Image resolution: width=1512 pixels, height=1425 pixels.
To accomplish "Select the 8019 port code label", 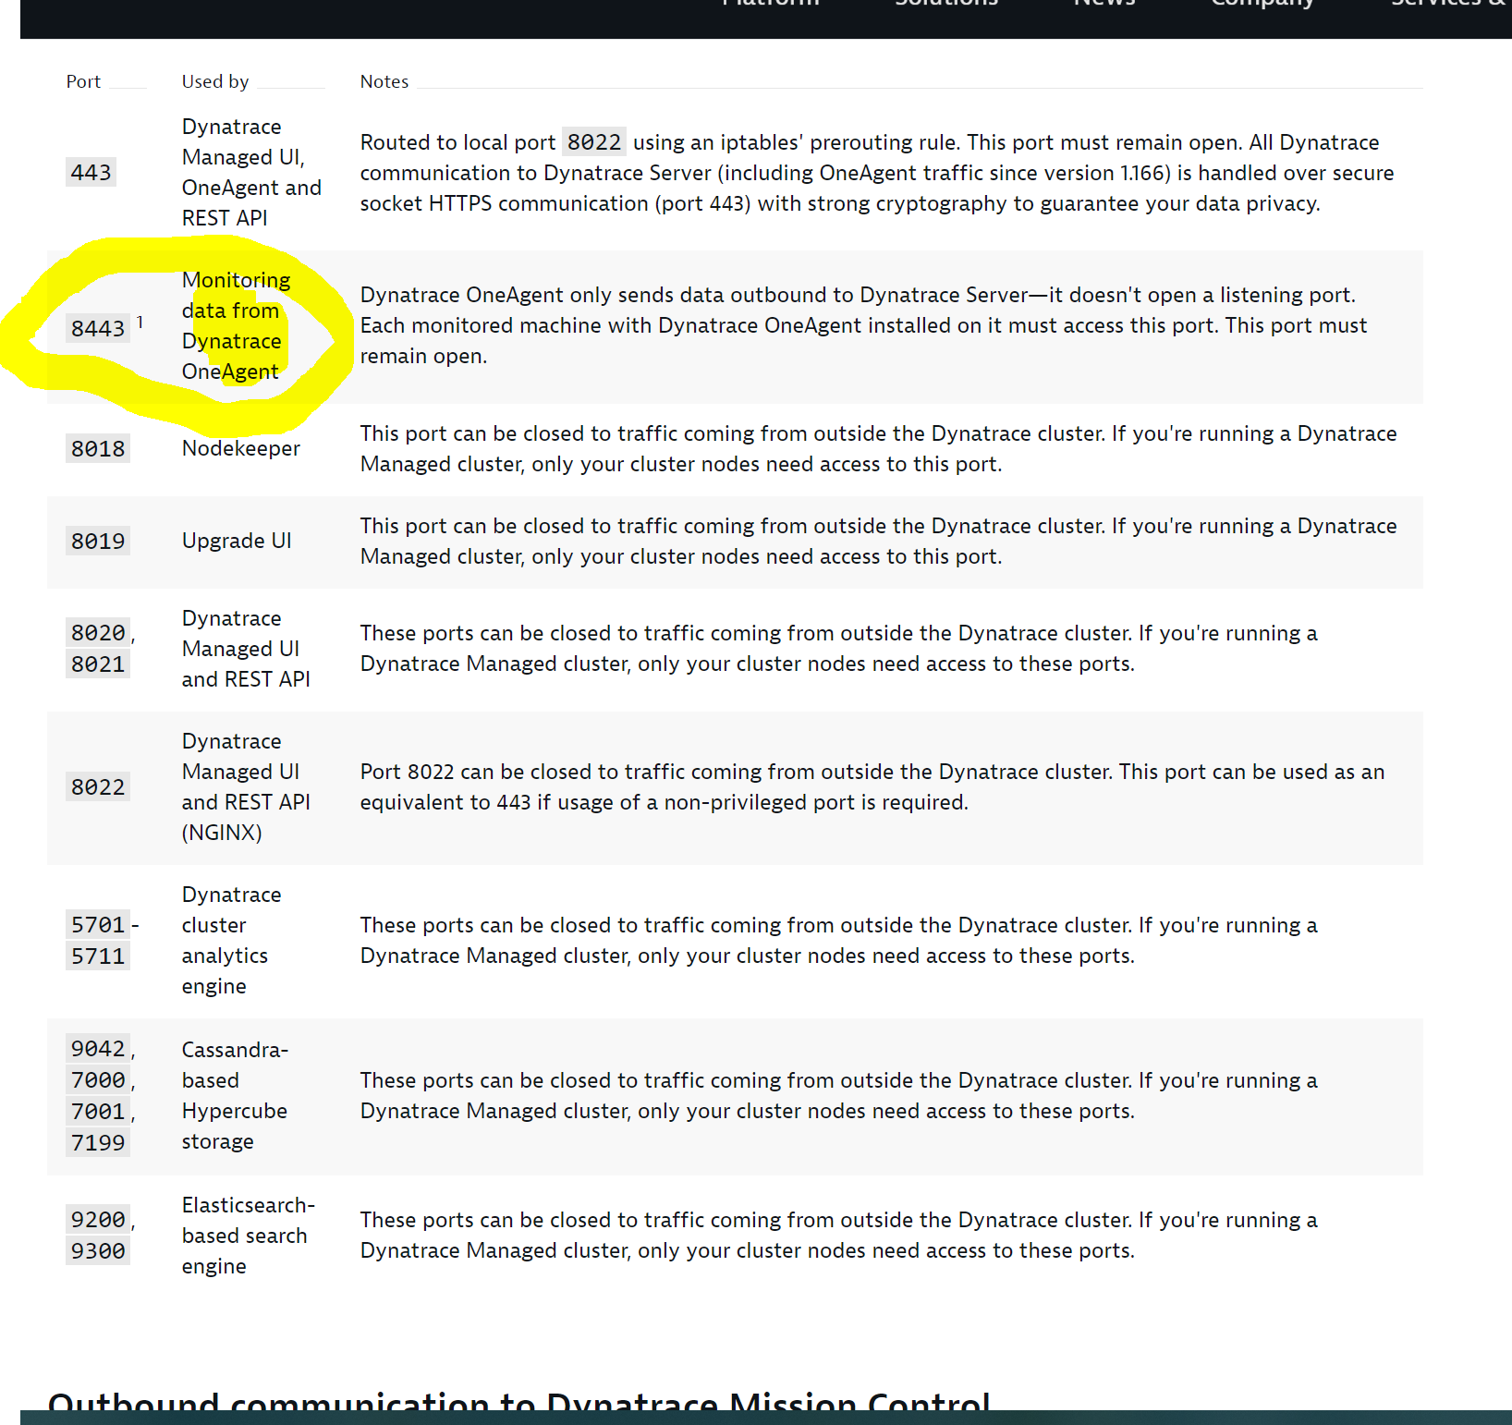I will (98, 542).
